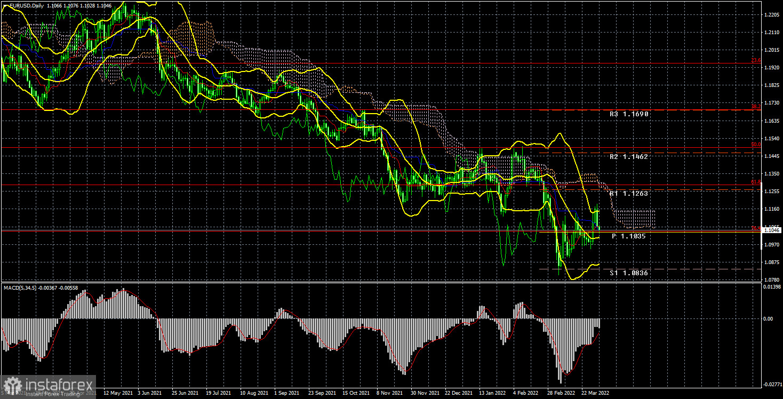Click the 1.2205 price axis label
Viewport: 783px width, 399px height.
tap(771, 15)
